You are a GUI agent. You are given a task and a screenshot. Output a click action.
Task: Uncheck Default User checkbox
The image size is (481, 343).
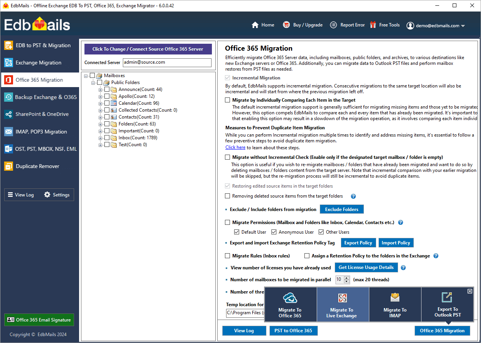237,232
